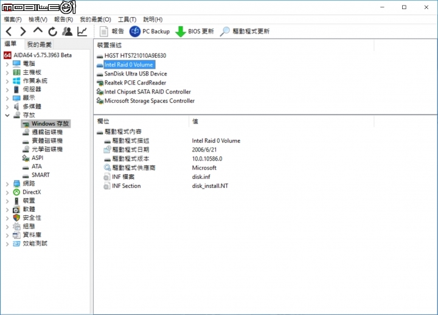Select the 安全性 shield icon

(16, 218)
